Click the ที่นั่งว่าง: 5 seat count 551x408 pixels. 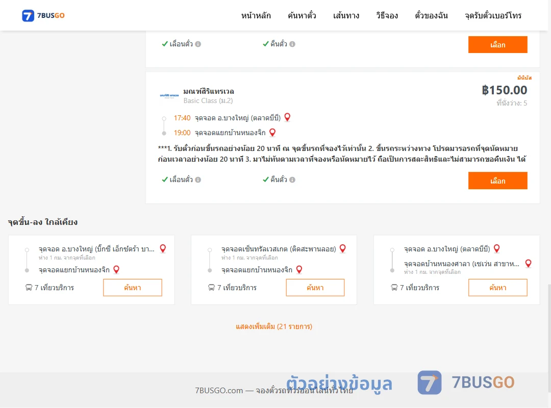point(512,103)
